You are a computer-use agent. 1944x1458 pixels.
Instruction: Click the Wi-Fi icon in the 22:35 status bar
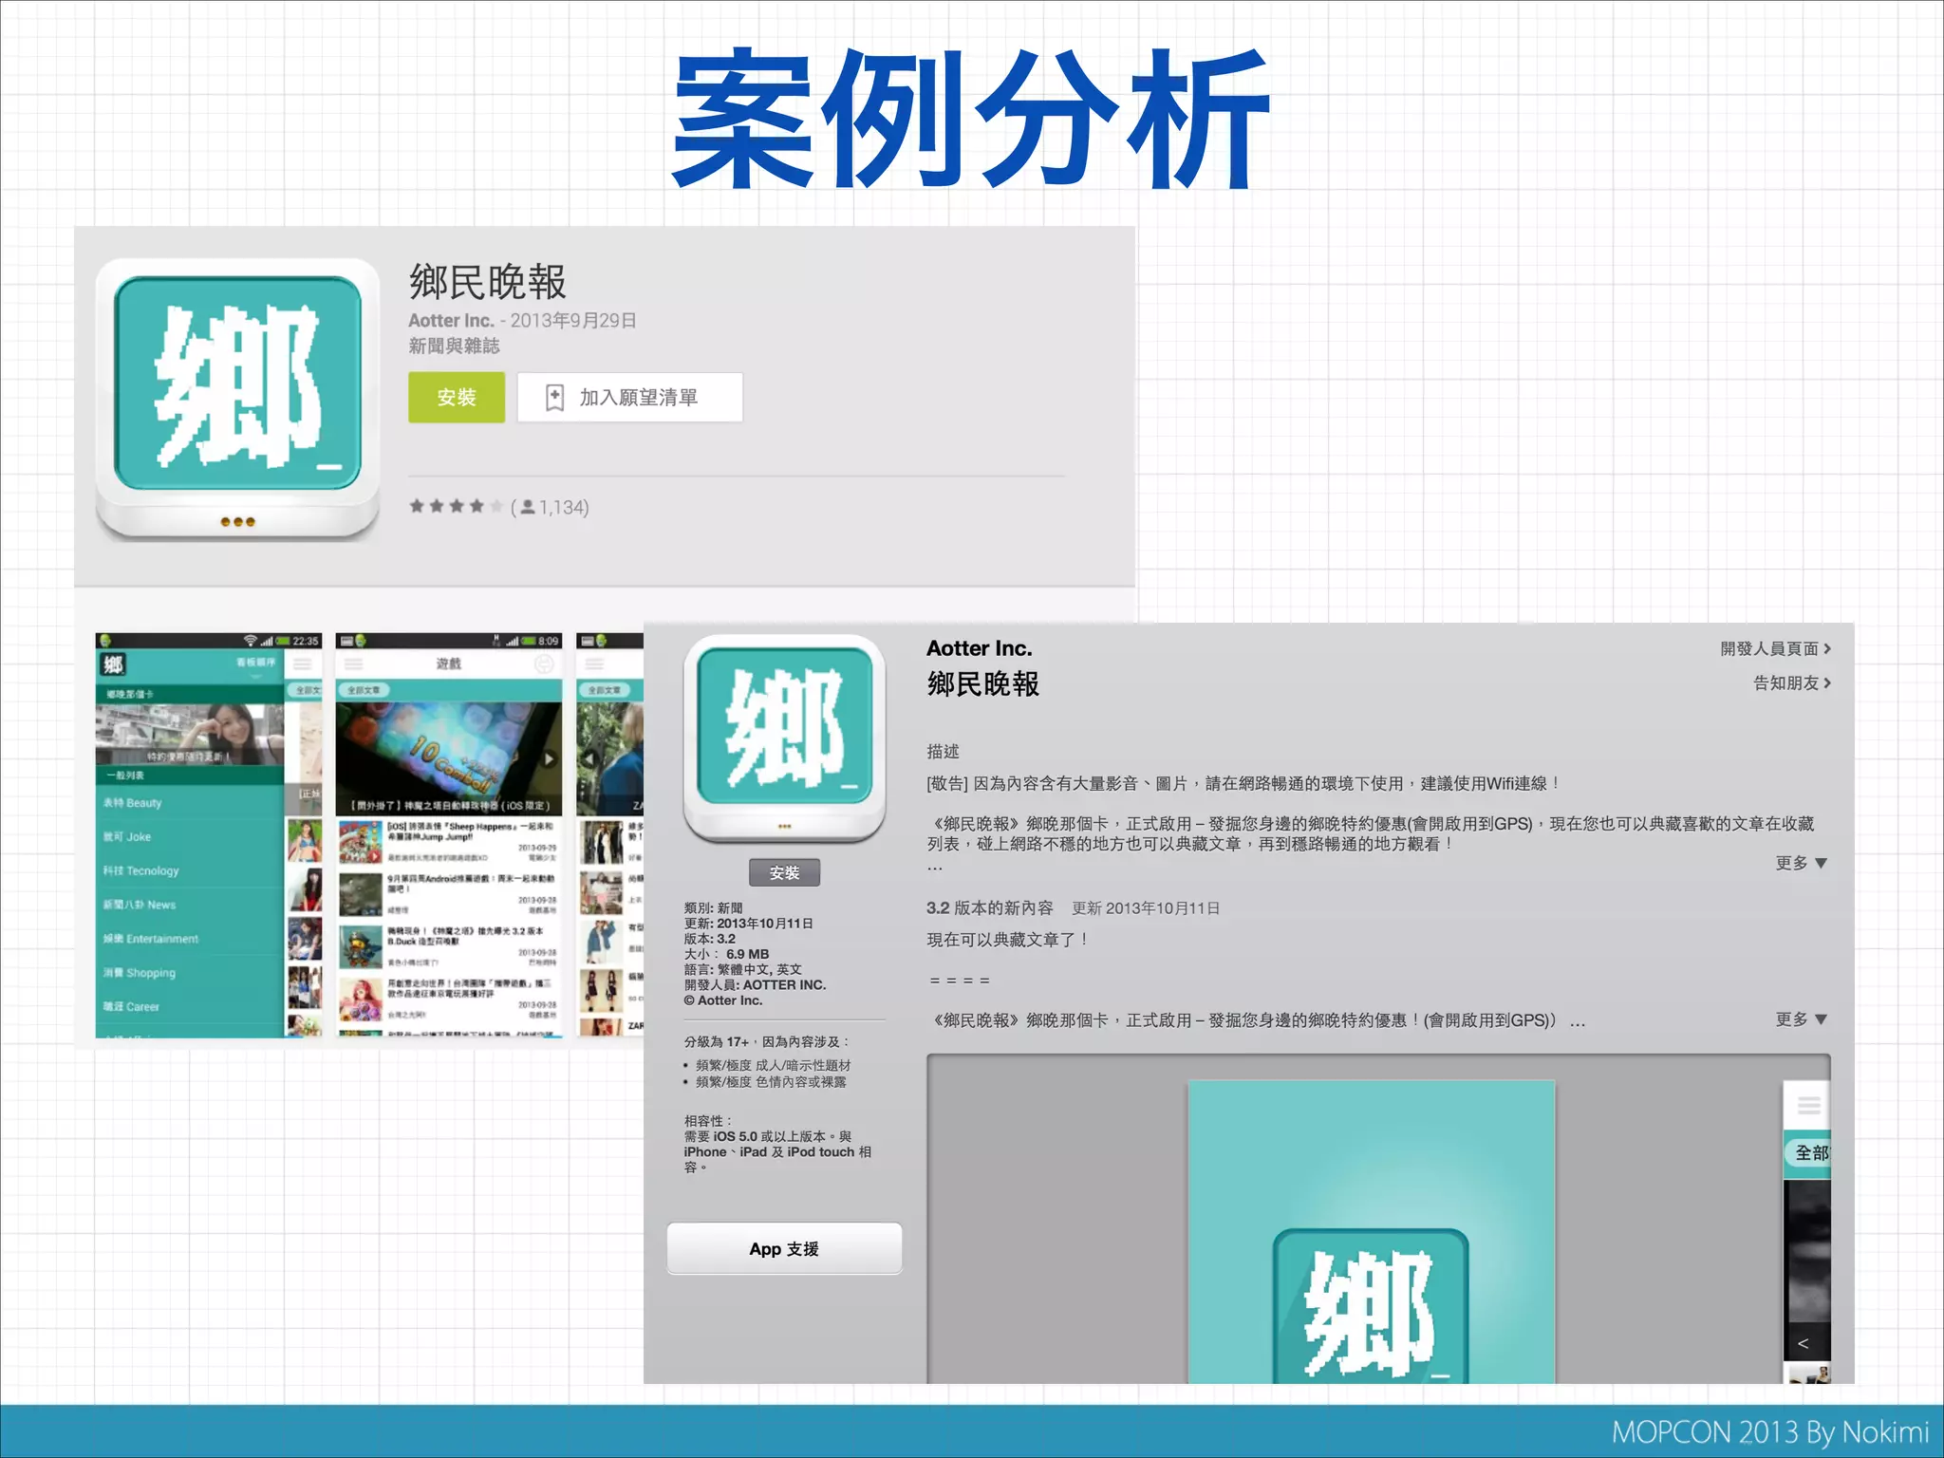point(250,642)
